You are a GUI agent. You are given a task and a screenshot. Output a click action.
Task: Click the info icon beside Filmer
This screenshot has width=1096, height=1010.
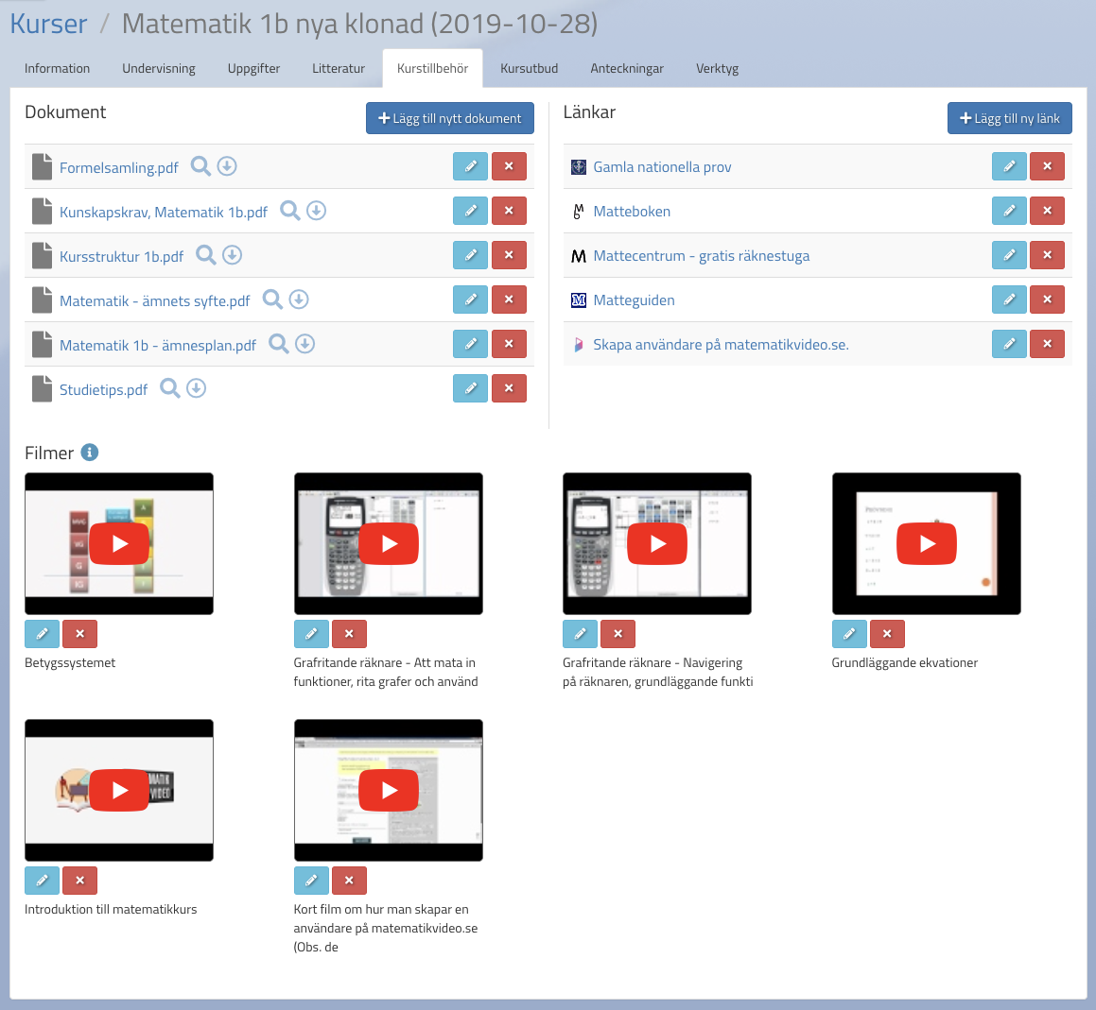(x=90, y=453)
